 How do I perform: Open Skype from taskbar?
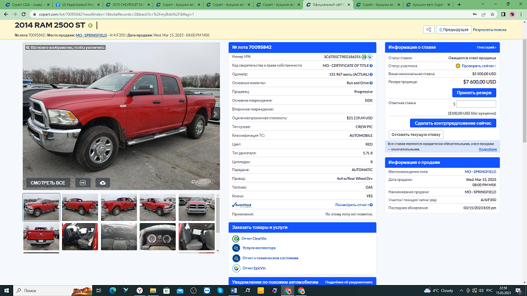pyautogui.click(x=220, y=291)
